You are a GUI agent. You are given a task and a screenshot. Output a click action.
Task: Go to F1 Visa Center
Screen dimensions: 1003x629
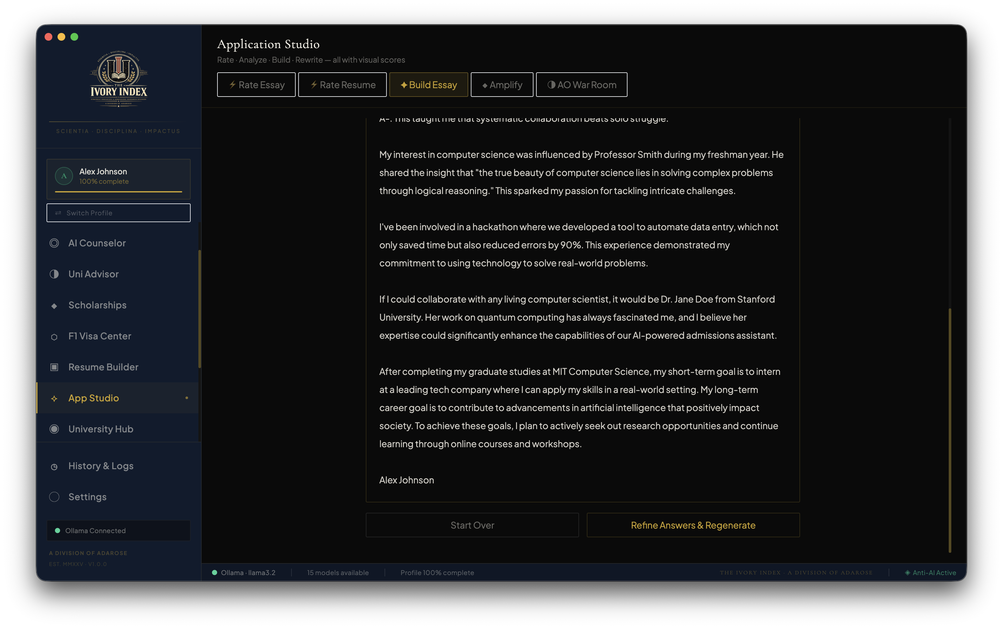(118, 336)
